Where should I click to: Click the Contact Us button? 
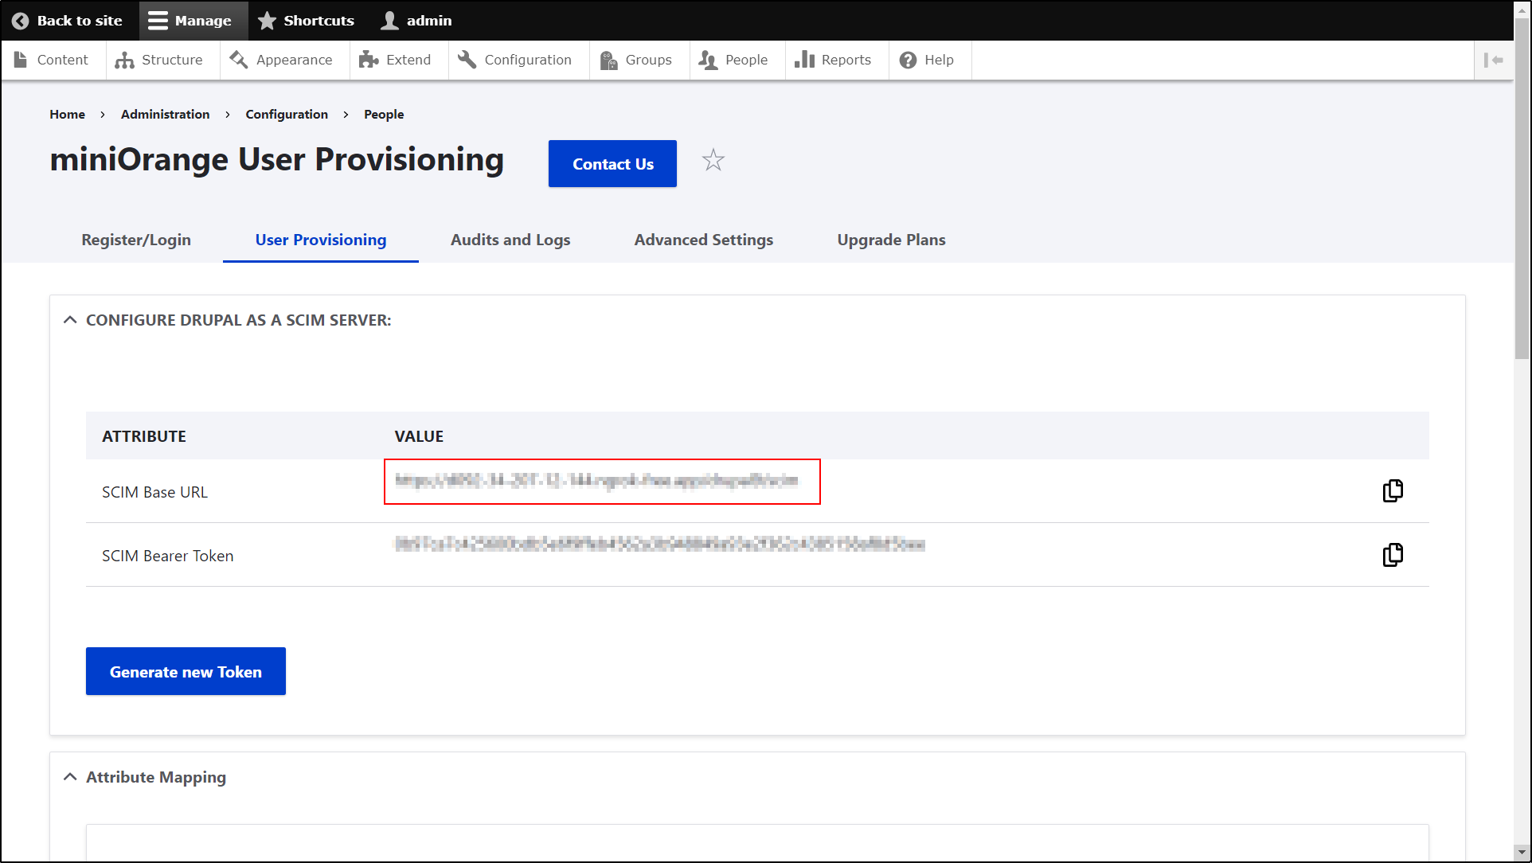tap(612, 164)
